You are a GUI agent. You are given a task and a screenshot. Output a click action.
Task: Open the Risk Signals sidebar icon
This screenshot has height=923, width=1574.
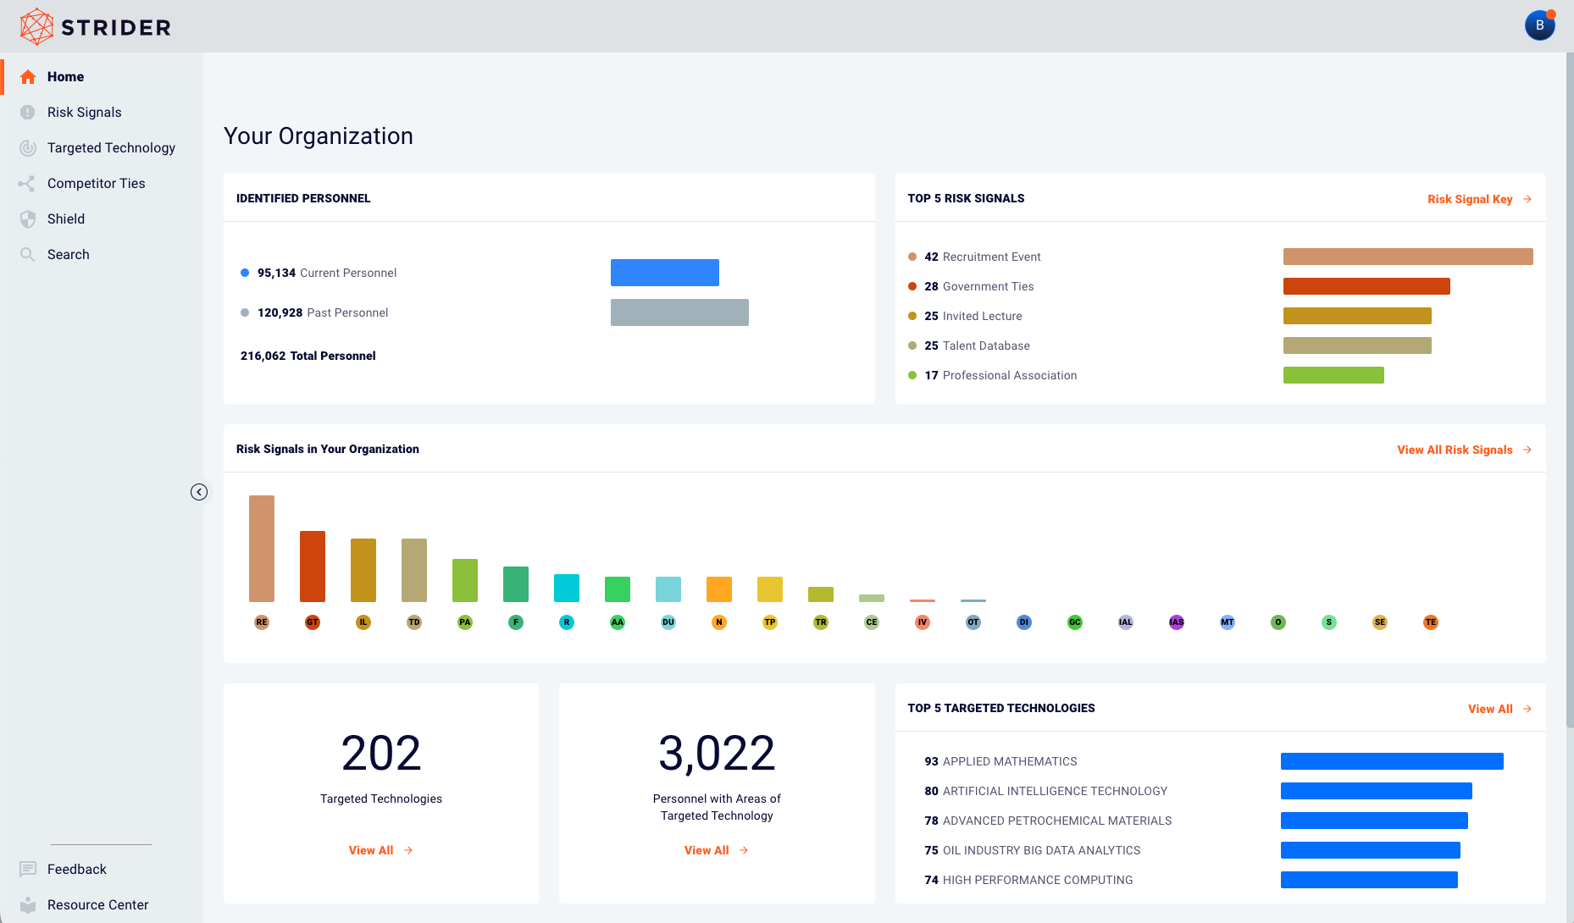pos(28,113)
